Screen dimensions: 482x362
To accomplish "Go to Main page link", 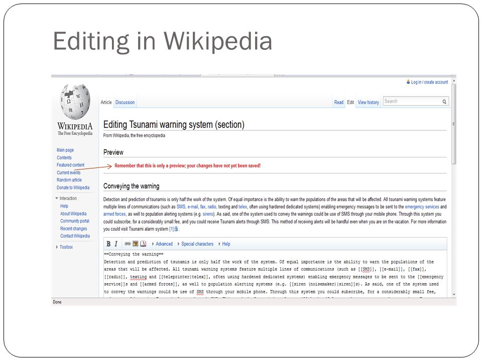I will tap(65, 150).
